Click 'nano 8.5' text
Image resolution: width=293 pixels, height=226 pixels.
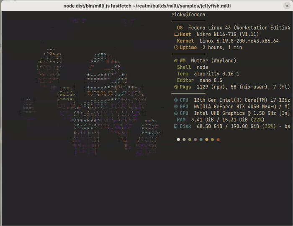tap(211, 80)
